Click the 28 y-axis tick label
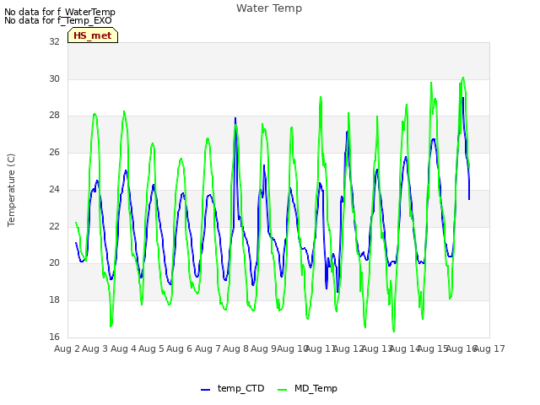The width and height of the screenshot is (540, 405). click(54, 116)
